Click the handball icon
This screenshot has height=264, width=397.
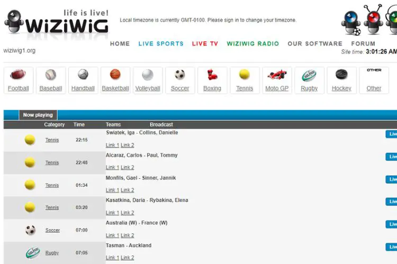coord(83,75)
